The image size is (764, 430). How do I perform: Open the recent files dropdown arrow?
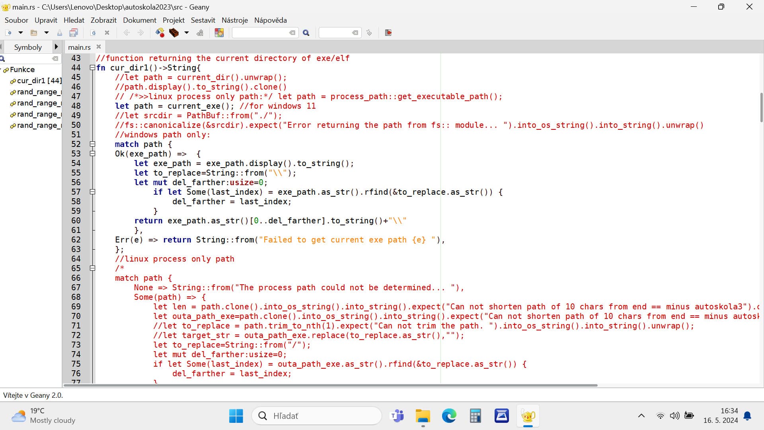point(46,33)
